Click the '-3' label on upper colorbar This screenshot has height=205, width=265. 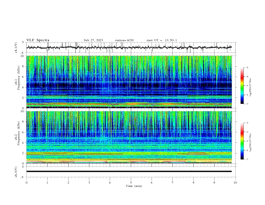point(247,67)
